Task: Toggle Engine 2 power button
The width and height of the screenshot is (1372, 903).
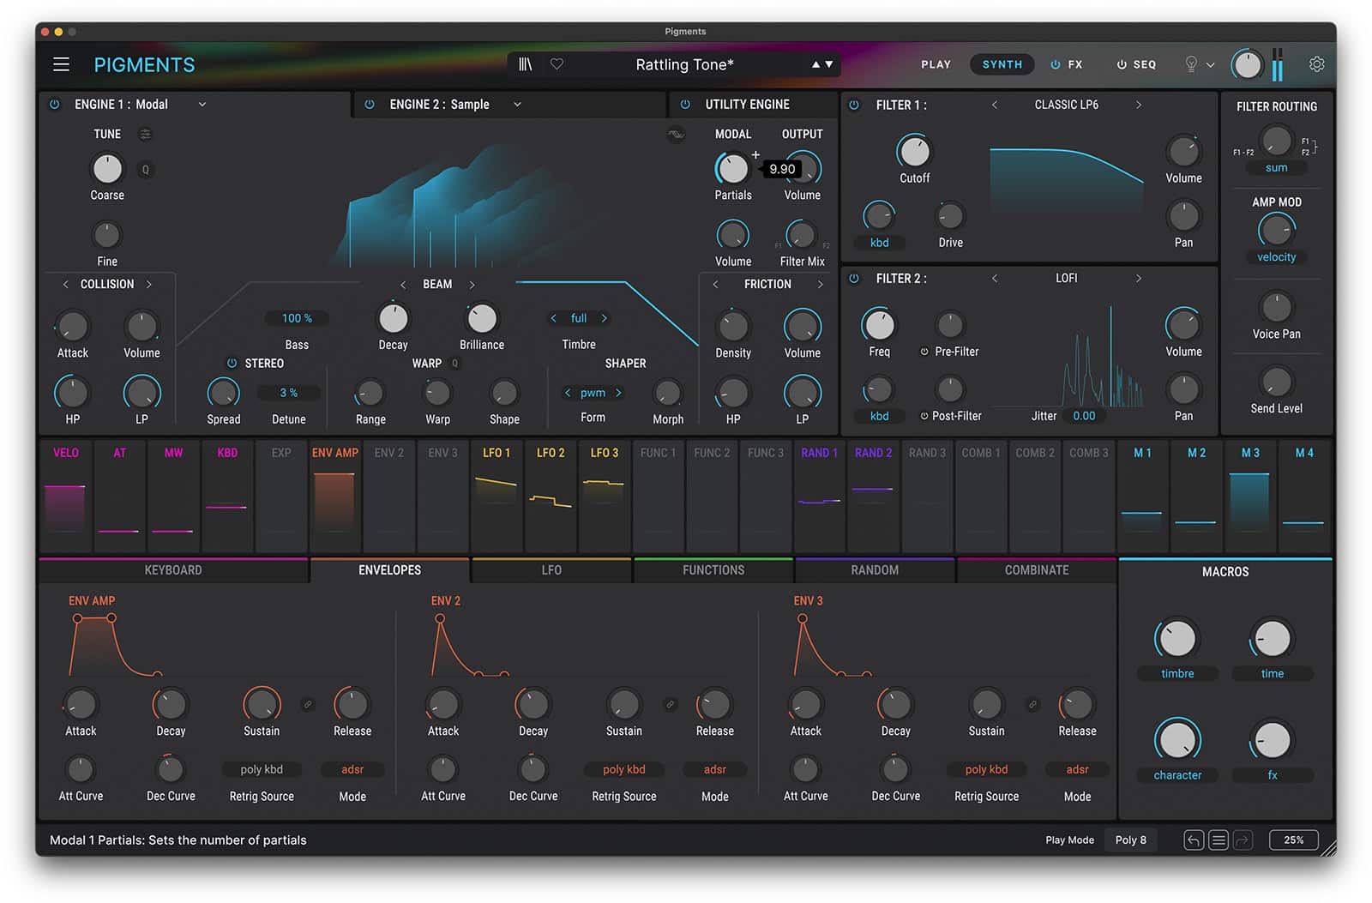Action: click(x=370, y=105)
